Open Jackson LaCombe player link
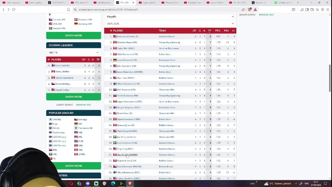 [x=128, y=37]
